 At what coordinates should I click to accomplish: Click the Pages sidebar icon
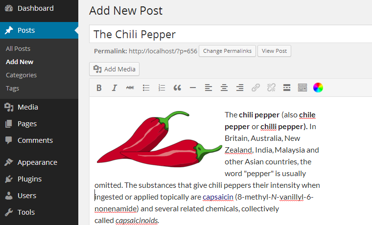[x=8, y=124]
